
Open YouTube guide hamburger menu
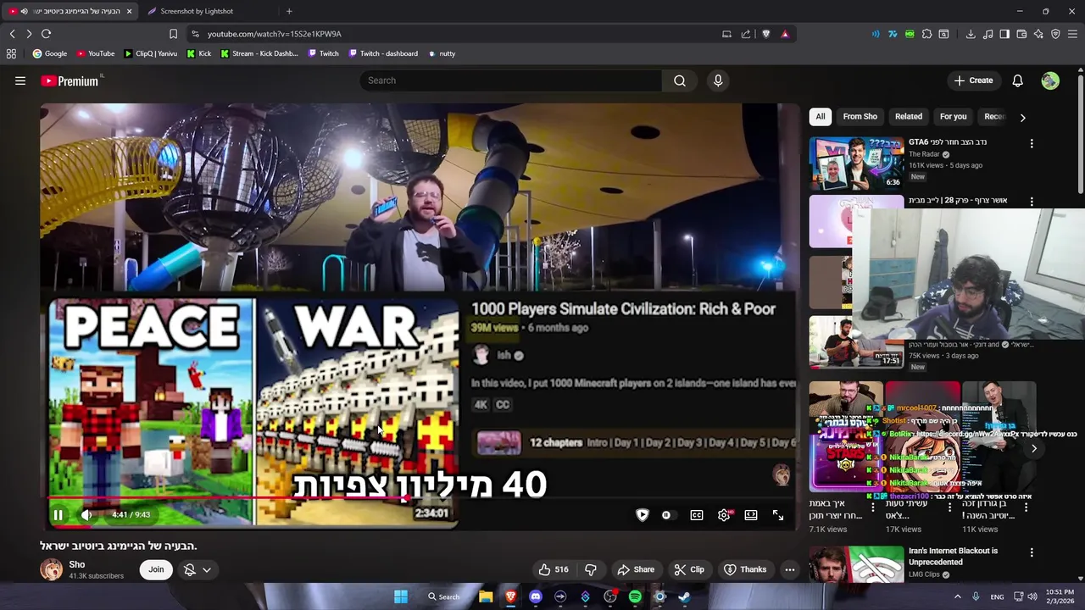(x=20, y=80)
